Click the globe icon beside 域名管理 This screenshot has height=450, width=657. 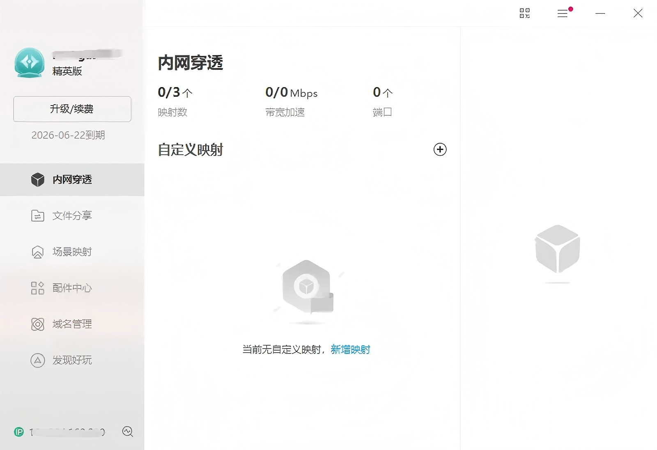[x=37, y=324]
